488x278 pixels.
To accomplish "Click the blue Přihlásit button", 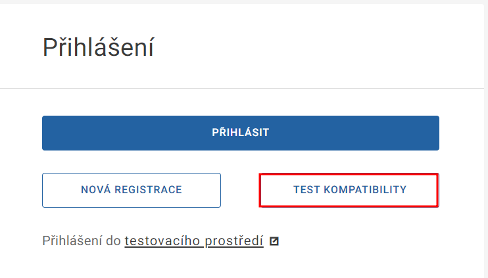I will (x=240, y=133).
